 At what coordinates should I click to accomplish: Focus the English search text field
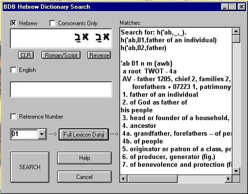click(x=61, y=89)
